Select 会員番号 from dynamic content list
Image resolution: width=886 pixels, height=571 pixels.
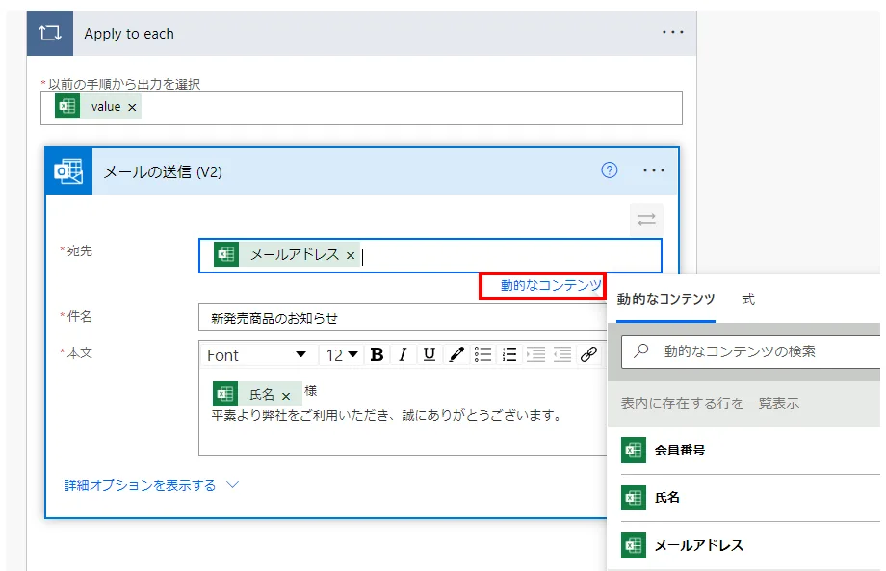(x=680, y=450)
